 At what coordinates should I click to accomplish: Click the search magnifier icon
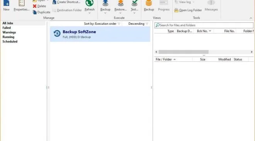(157, 25)
